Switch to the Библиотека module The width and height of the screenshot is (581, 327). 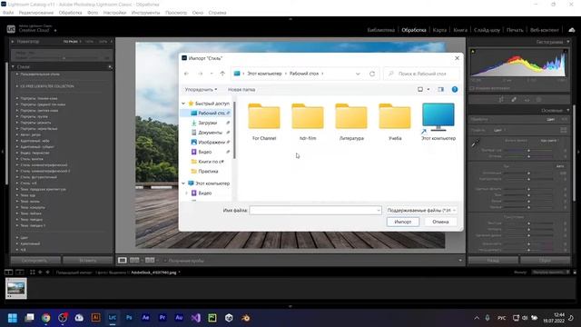click(381, 30)
